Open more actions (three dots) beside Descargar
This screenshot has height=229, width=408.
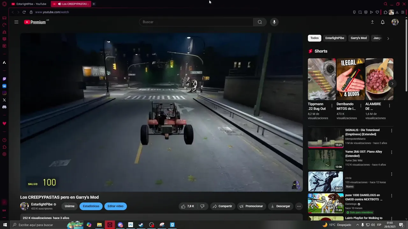point(299,206)
